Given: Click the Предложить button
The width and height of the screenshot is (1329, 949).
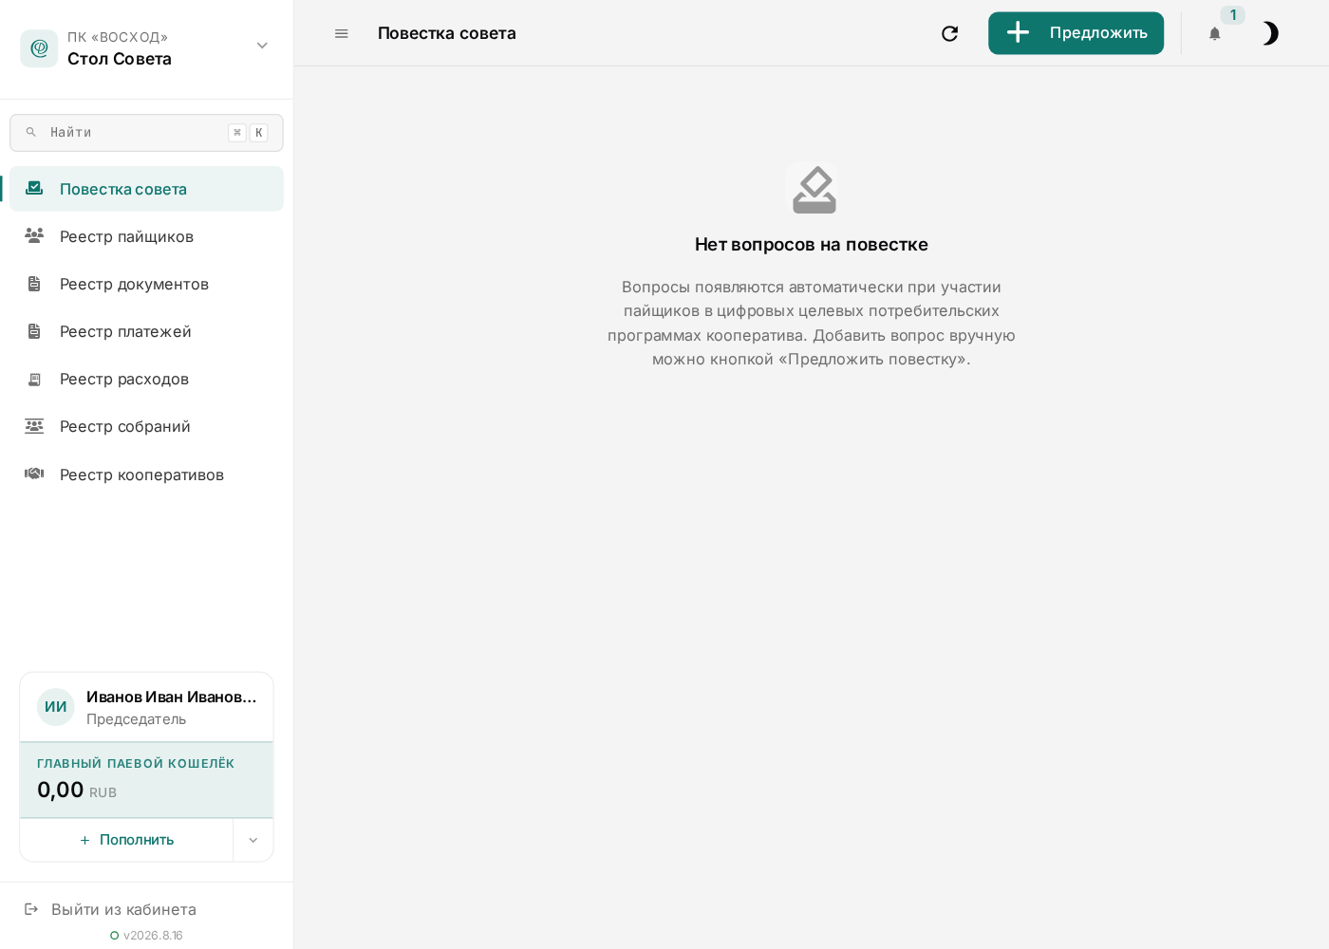Looking at the screenshot, I should 1076,33.
